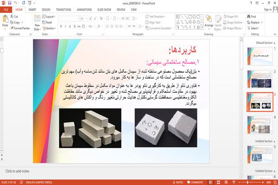Select slide 4 thumbnail in the slide panel
The image size is (278, 185).
(x=260, y=124)
